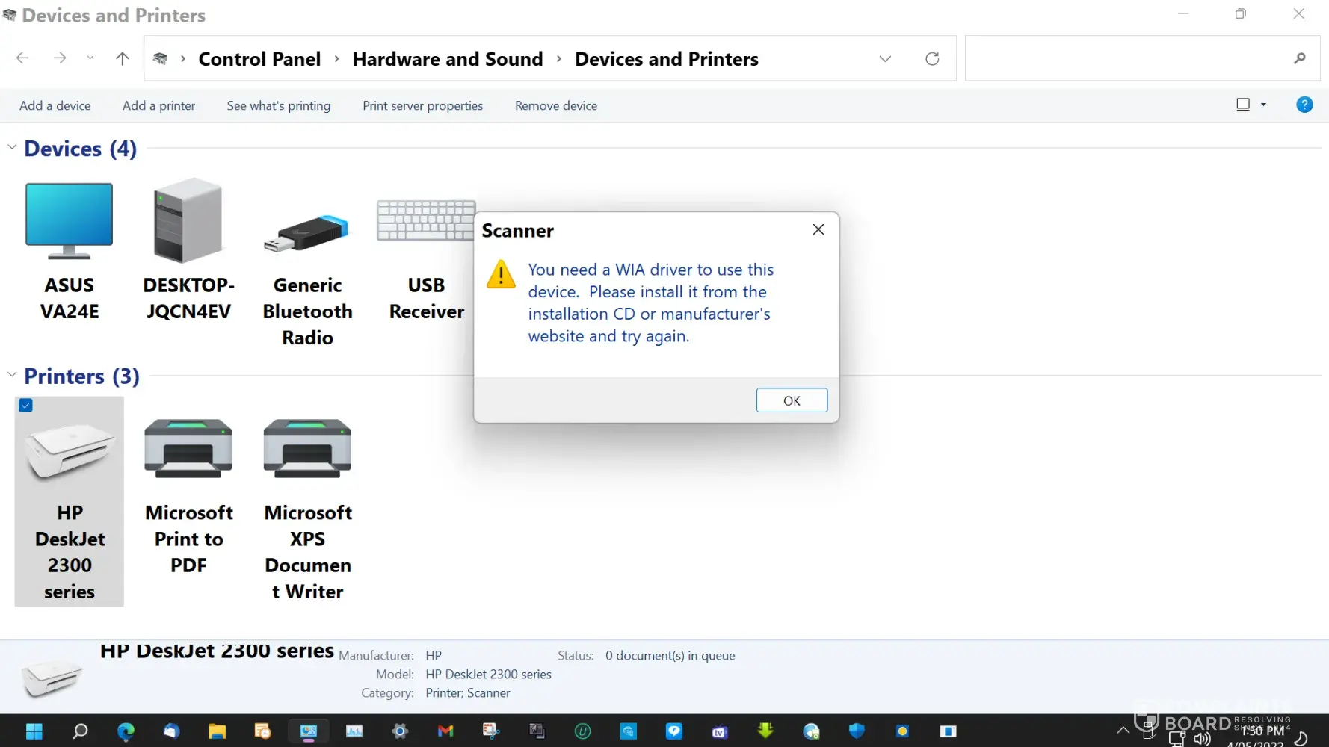Select the DESKTOP-JQCN4EV computer icon
The width and height of the screenshot is (1329, 747).
pos(188,222)
